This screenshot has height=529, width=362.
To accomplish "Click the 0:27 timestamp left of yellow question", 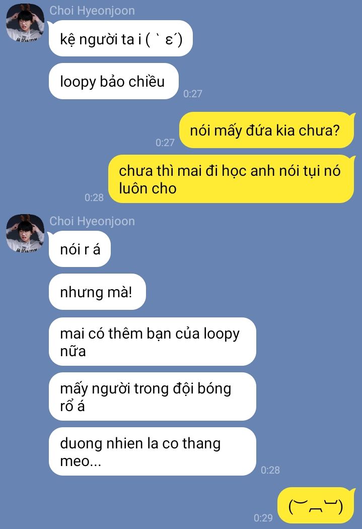I will (x=165, y=143).
